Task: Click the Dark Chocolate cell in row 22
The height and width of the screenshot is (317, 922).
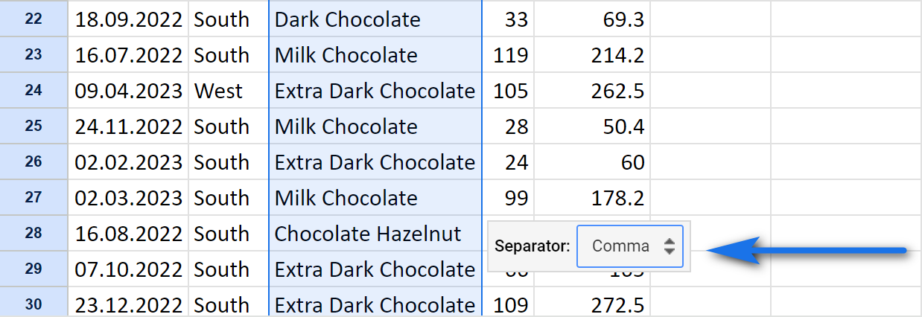Action: pos(375,19)
